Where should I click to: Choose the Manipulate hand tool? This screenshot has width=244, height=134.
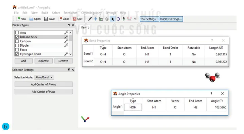pos(107,19)
